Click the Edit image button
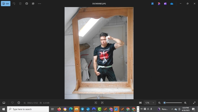The width and height of the screenshot is (198, 112). [x=6, y=4]
